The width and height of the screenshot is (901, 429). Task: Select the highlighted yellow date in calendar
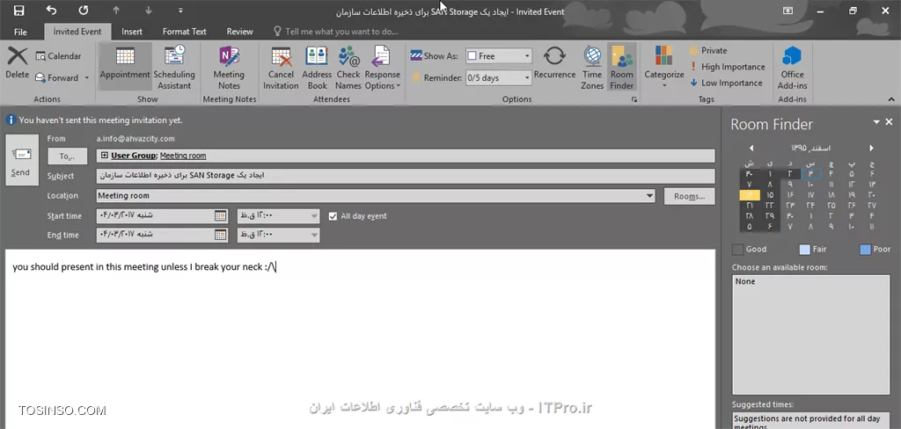click(x=750, y=195)
